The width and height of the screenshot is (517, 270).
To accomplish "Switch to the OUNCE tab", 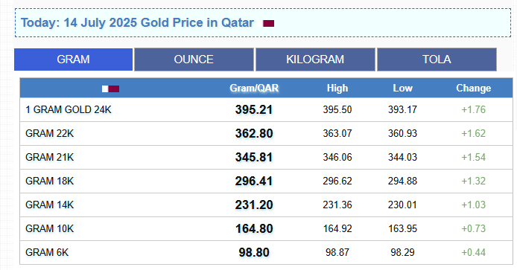I will 194,60.
